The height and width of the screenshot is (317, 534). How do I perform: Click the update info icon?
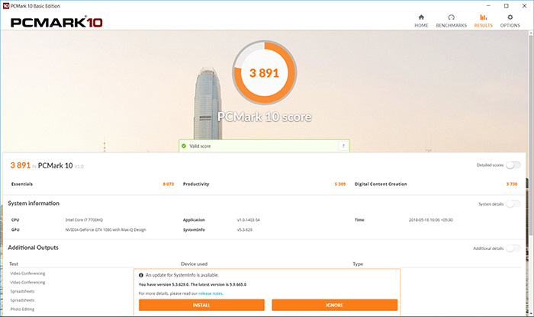(141, 275)
